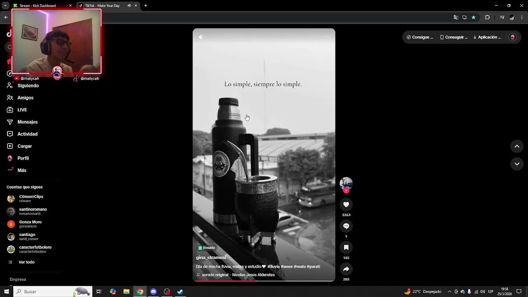This screenshot has width=528, height=297.
Task: Seek on the video progress bar
Action: click(264, 281)
